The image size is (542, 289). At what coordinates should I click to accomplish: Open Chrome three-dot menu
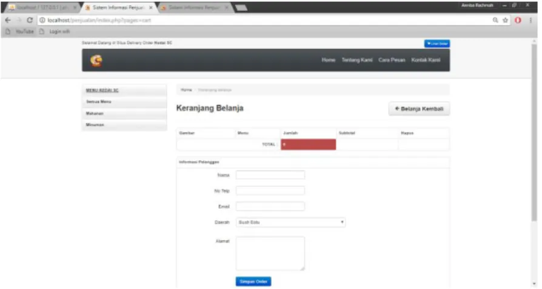(530, 21)
